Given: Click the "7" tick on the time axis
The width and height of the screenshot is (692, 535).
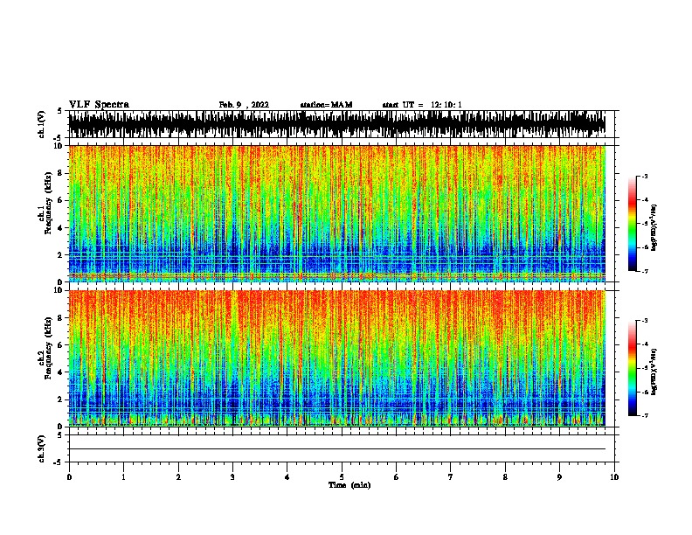Looking at the screenshot, I should coord(451,477).
